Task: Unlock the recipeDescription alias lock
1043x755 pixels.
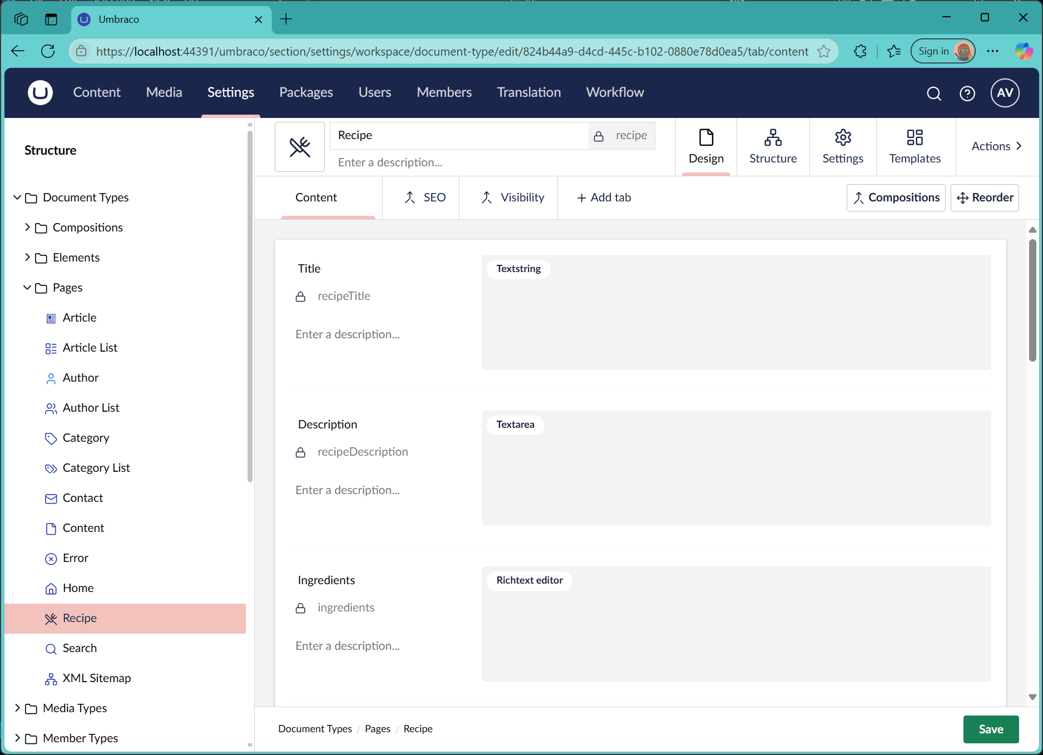Action: (x=300, y=452)
